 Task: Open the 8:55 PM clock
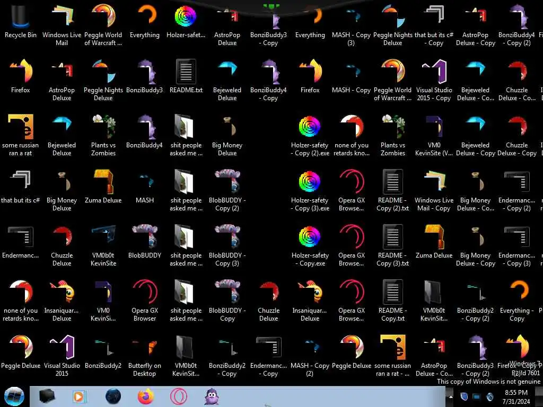coord(516,397)
